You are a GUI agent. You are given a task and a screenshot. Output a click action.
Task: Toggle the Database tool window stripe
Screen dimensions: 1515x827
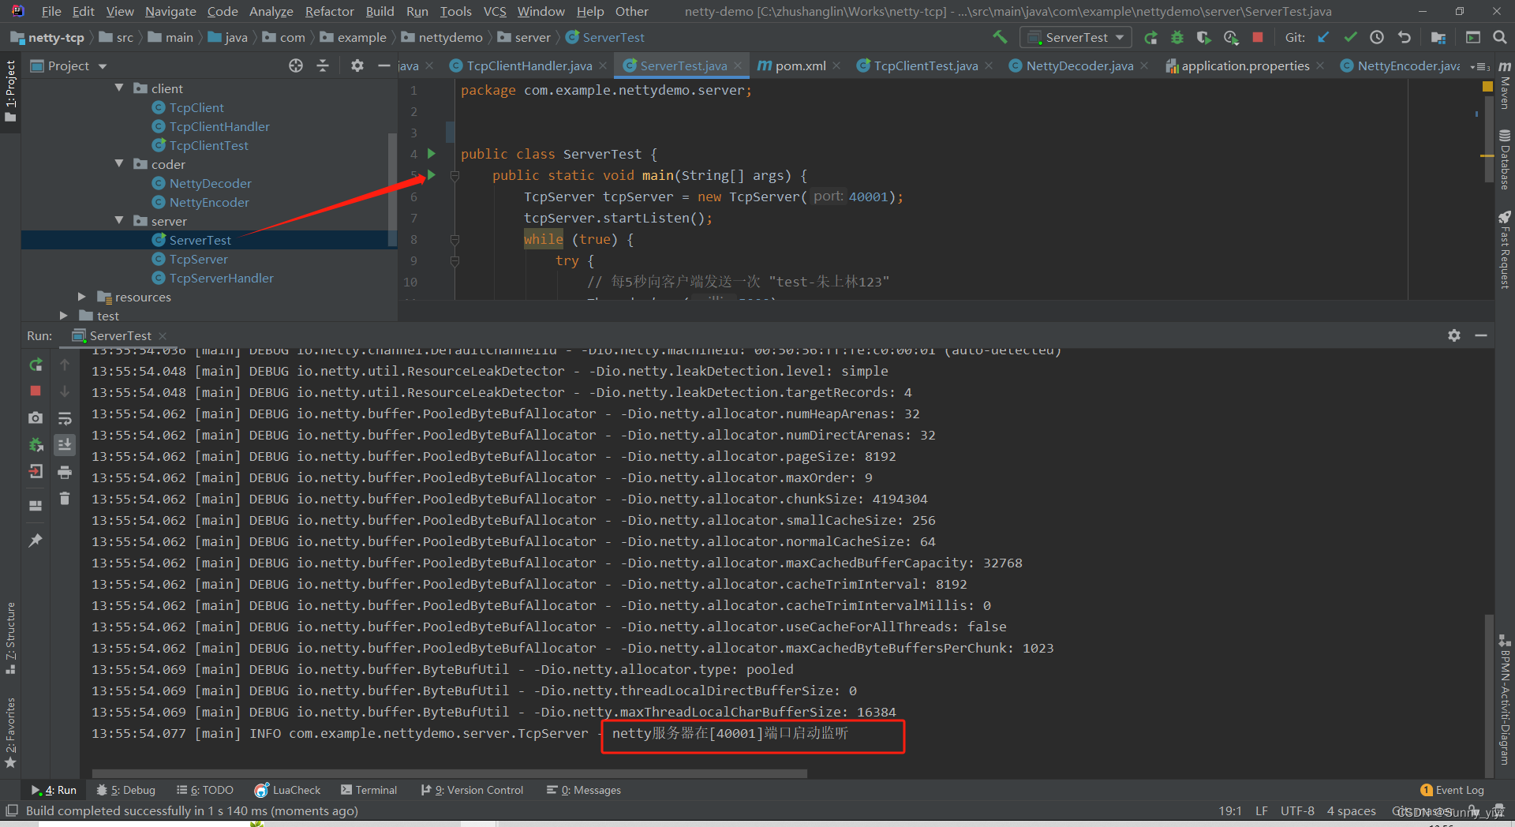click(x=1505, y=159)
